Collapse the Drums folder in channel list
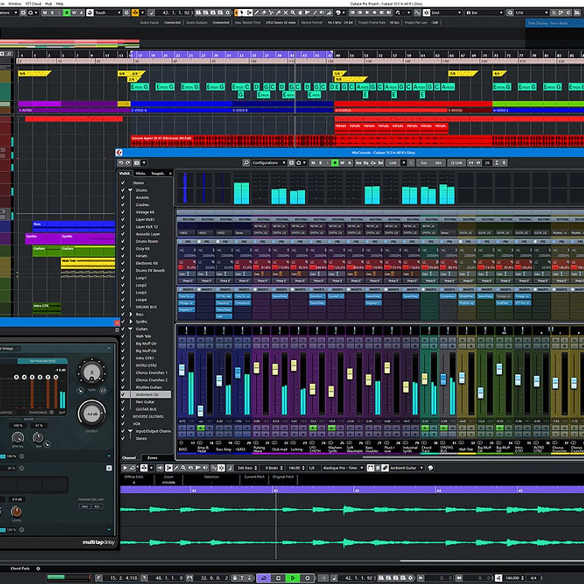Viewport: 584px width, 584px height. coord(131,190)
